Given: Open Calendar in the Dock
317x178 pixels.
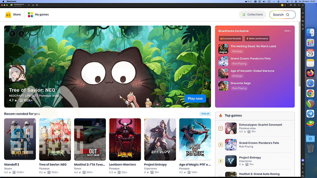Looking at the screenshot, I should pos(310,53).
